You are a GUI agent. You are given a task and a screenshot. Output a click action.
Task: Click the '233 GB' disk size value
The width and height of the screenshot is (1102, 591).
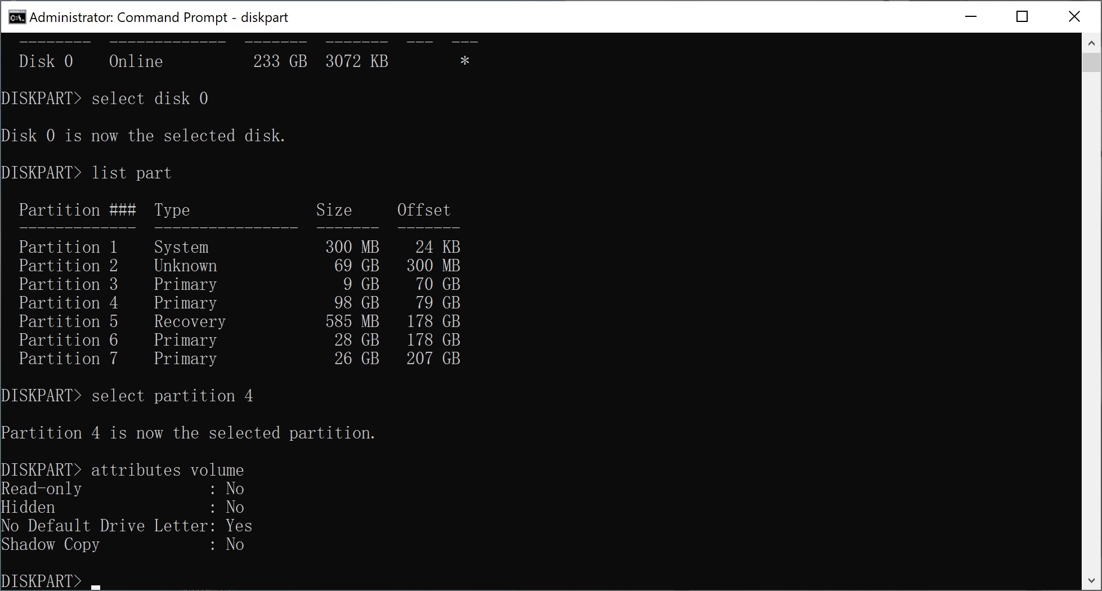pos(280,61)
